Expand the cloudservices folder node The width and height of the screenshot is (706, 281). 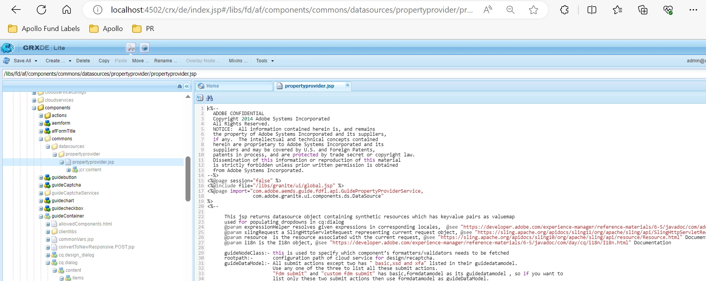[34, 100]
